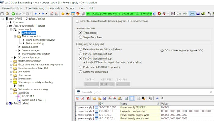
Task: Click the Home icon in main toolbar
Action: coord(7,13)
